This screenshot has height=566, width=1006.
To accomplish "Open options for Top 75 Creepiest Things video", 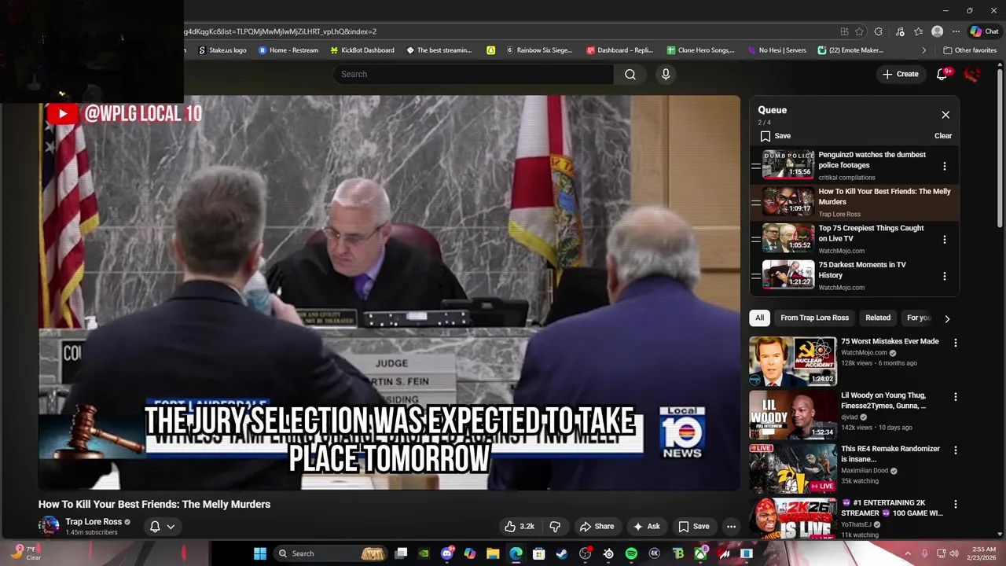I will [x=945, y=239].
